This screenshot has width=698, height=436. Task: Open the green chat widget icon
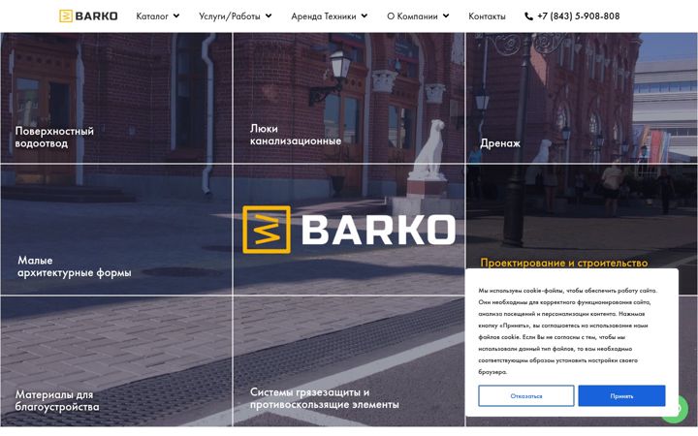coord(677,409)
